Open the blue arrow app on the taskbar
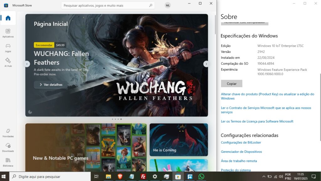The height and width of the screenshot is (181, 321). click(x=190, y=177)
